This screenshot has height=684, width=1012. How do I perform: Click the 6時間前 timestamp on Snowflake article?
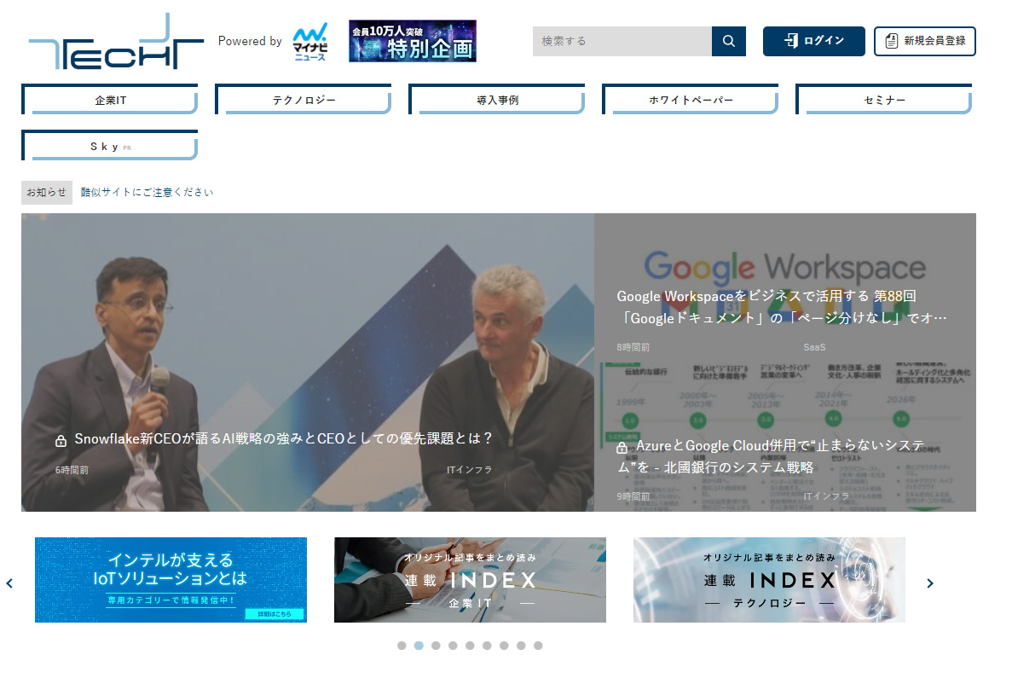pos(72,470)
